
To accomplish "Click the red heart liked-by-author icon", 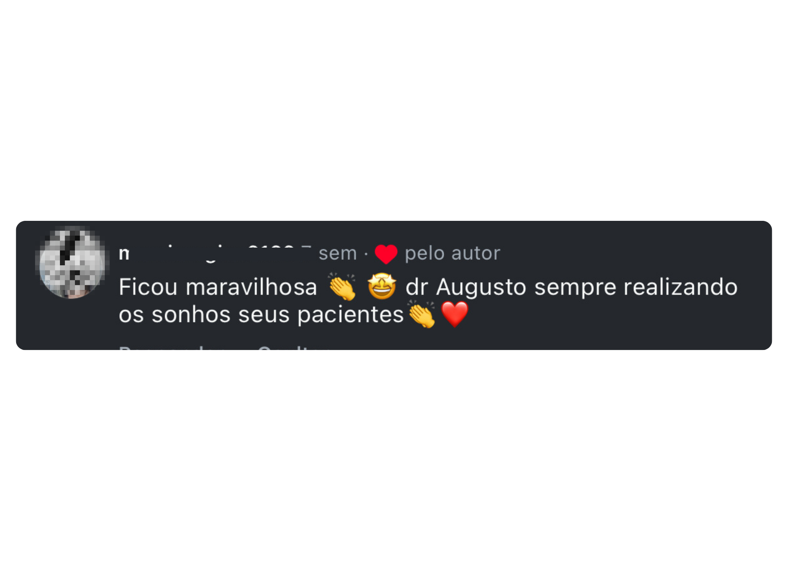I will point(386,254).
